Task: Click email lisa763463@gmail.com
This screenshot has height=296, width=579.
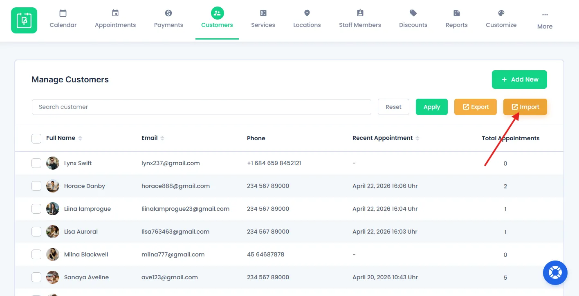Action: coord(175,232)
